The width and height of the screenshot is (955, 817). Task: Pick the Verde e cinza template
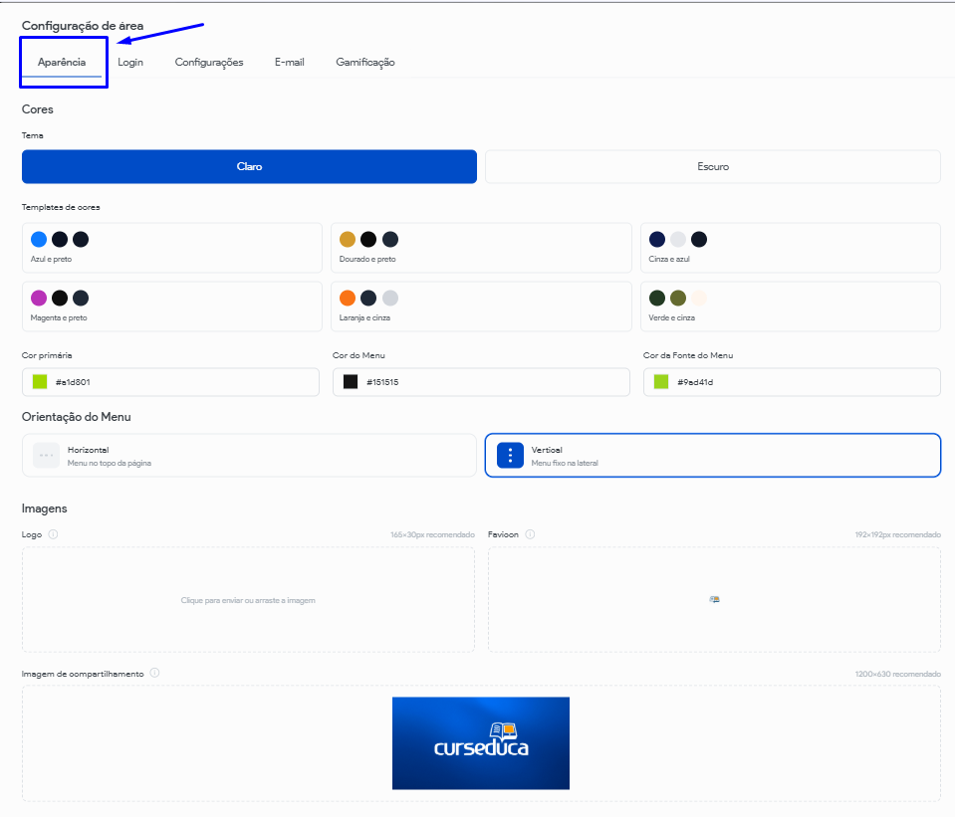coord(790,306)
